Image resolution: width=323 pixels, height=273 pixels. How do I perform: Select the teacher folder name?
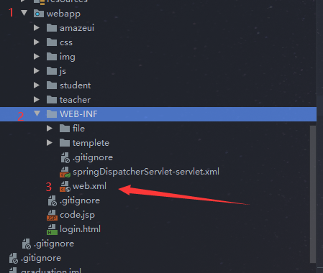pyautogui.click(x=75, y=100)
